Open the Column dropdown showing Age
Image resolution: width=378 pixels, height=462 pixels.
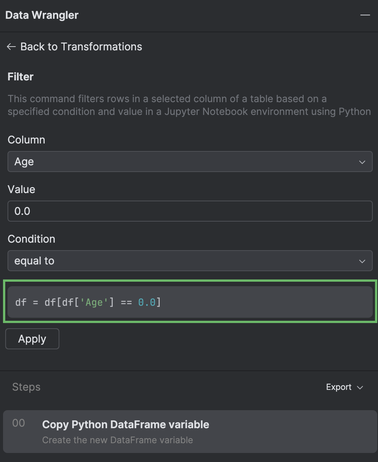(x=190, y=162)
